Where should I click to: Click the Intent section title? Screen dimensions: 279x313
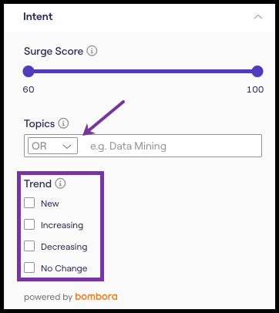pos(38,16)
